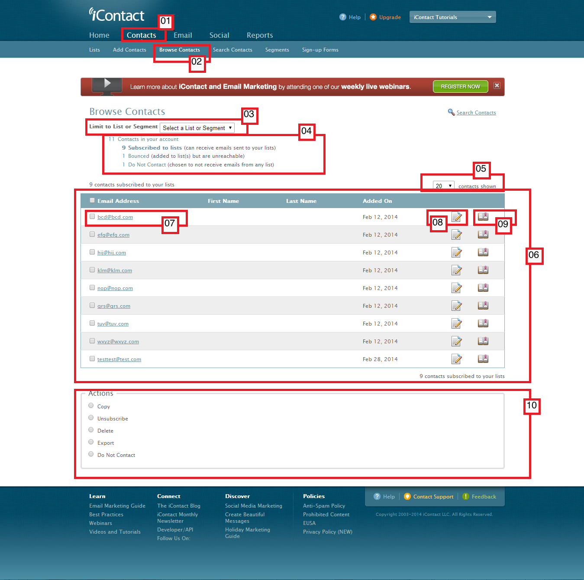Open the address book icon for tuv@tuv.com
This screenshot has width=584, height=580.
(483, 323)
